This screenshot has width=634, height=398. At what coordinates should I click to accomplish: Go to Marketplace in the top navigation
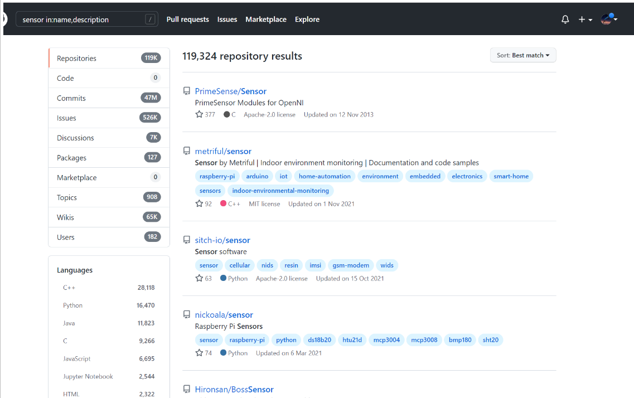pyautogui.click(x=265, y=20)
